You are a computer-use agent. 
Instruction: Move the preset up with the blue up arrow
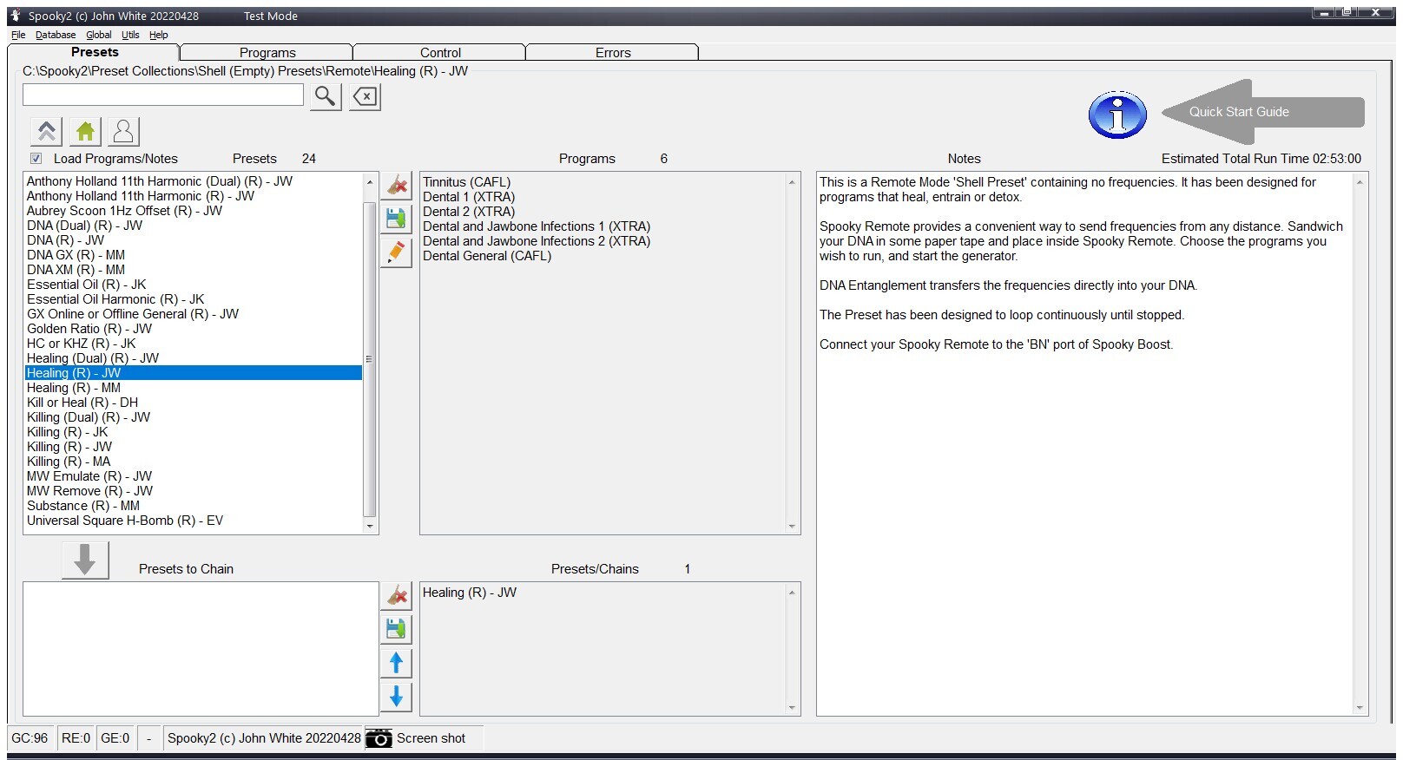point(397,663)
